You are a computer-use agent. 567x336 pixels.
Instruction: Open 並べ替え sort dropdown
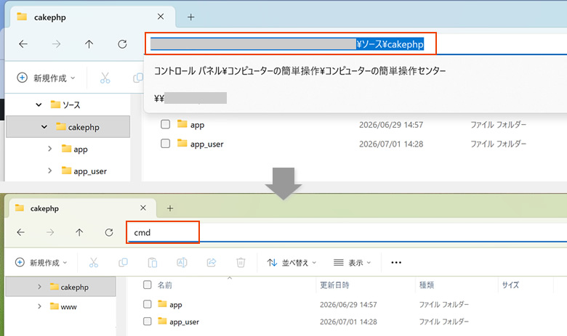[291, 263]
